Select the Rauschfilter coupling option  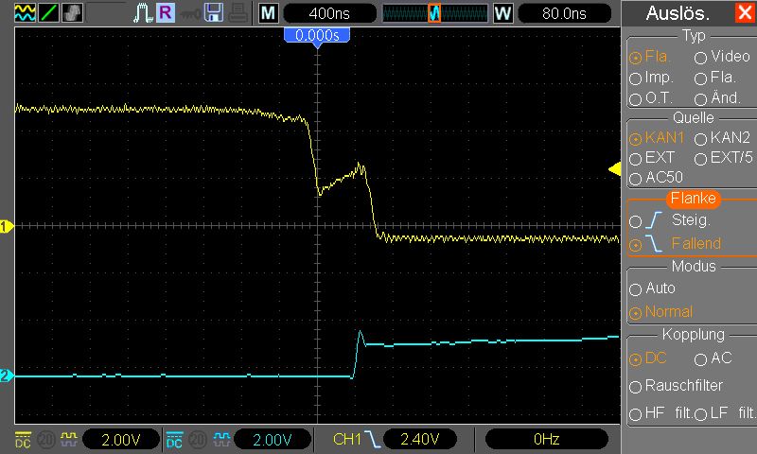tap(635, 386)
